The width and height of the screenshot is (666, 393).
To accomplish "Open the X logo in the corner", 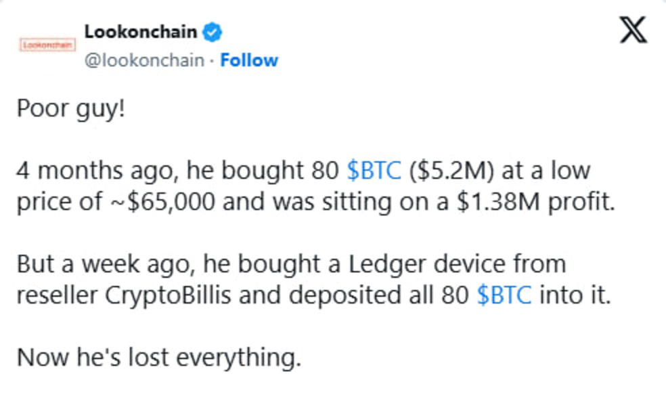I will 633,30.
